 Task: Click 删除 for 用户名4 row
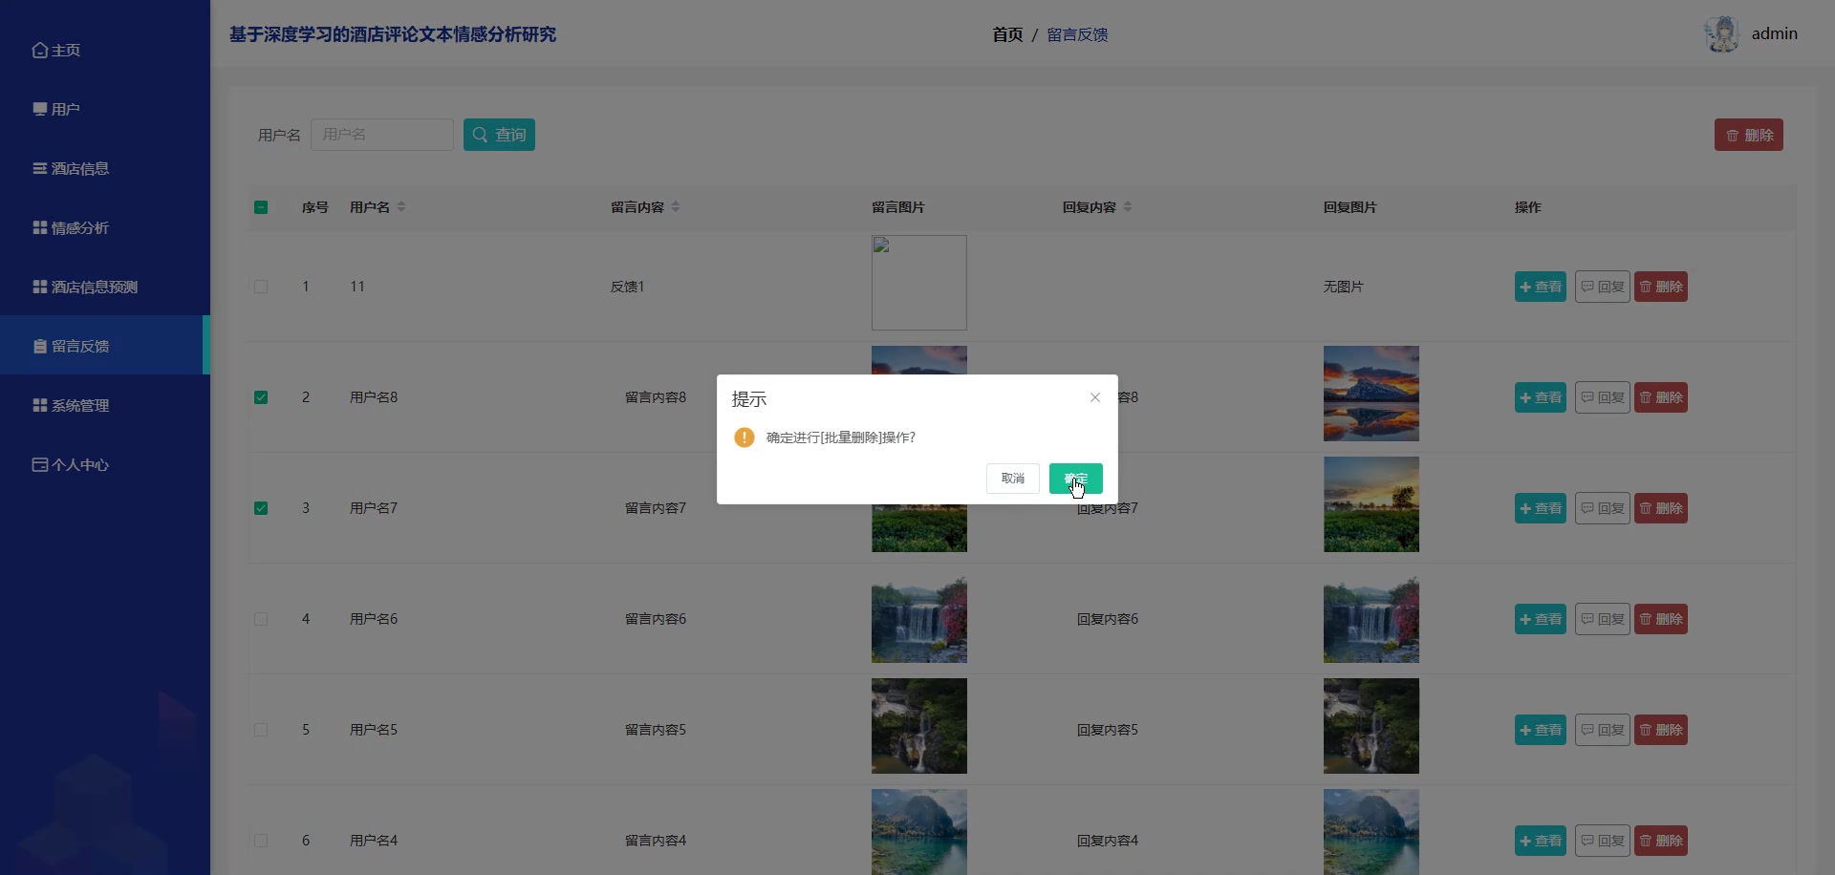[x=1661, y=841]
